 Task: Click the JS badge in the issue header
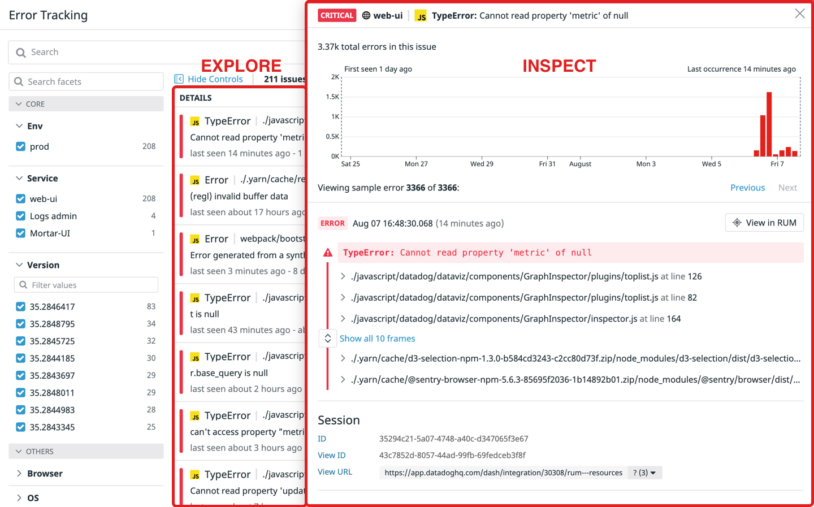pyautogui.click(x=421, y=16)
